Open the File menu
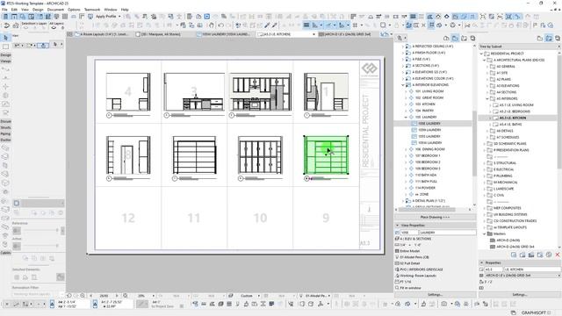 pyautogui.click(x=4, y=10)
